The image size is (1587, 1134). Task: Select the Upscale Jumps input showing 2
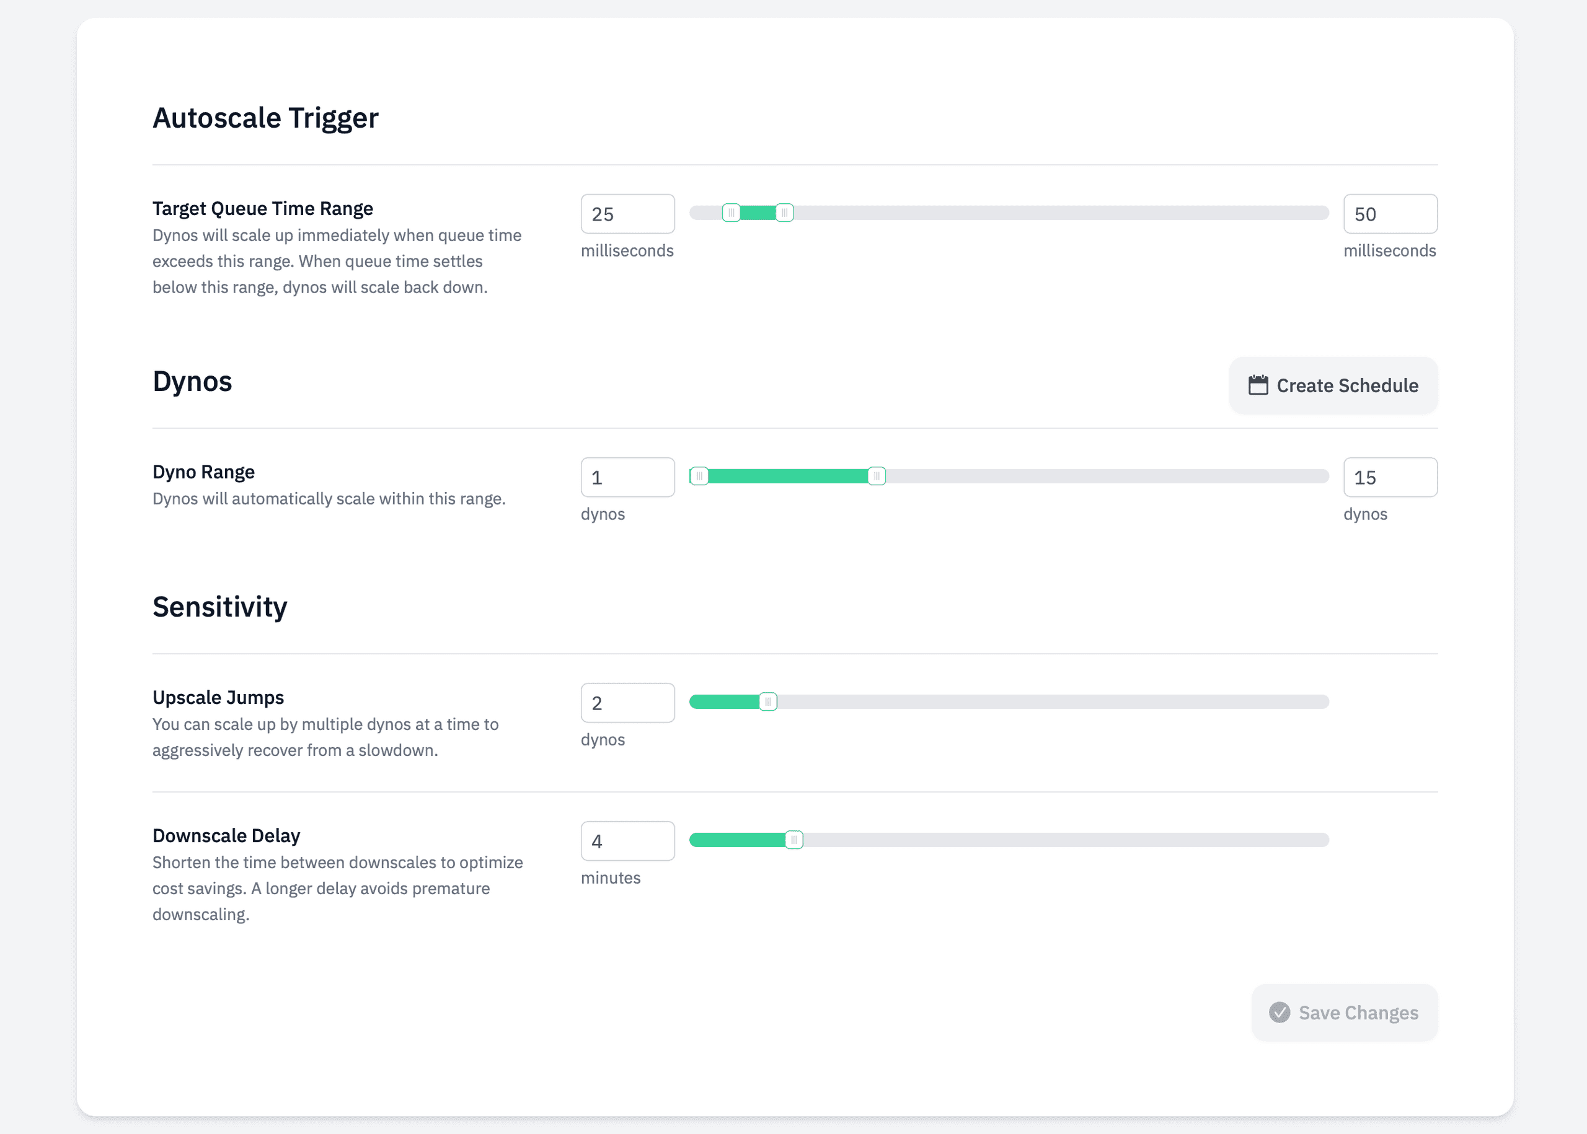tap(627, 703)
